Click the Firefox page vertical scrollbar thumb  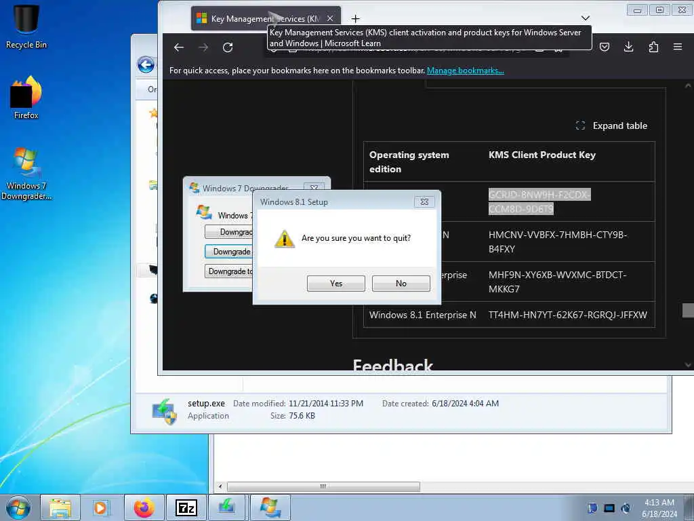[x=688, y=311]
